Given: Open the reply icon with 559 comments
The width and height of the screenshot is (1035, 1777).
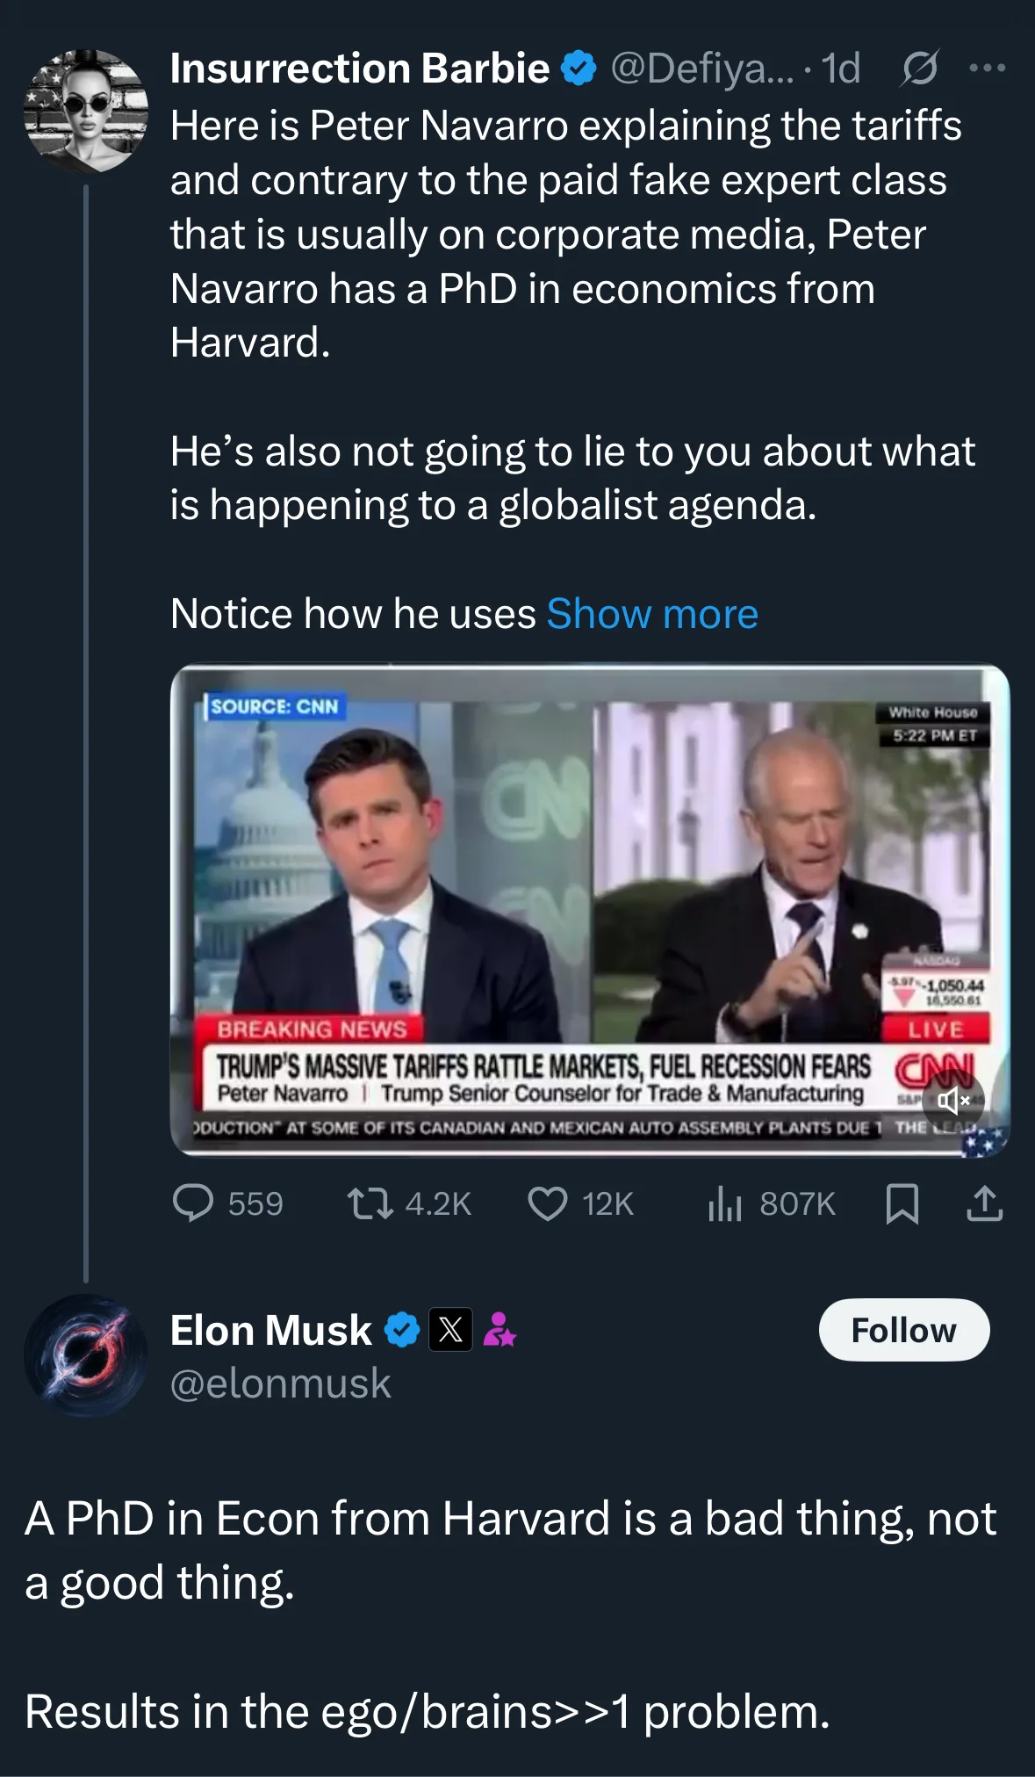Looking at the screenshot, I should (193, 1203).
